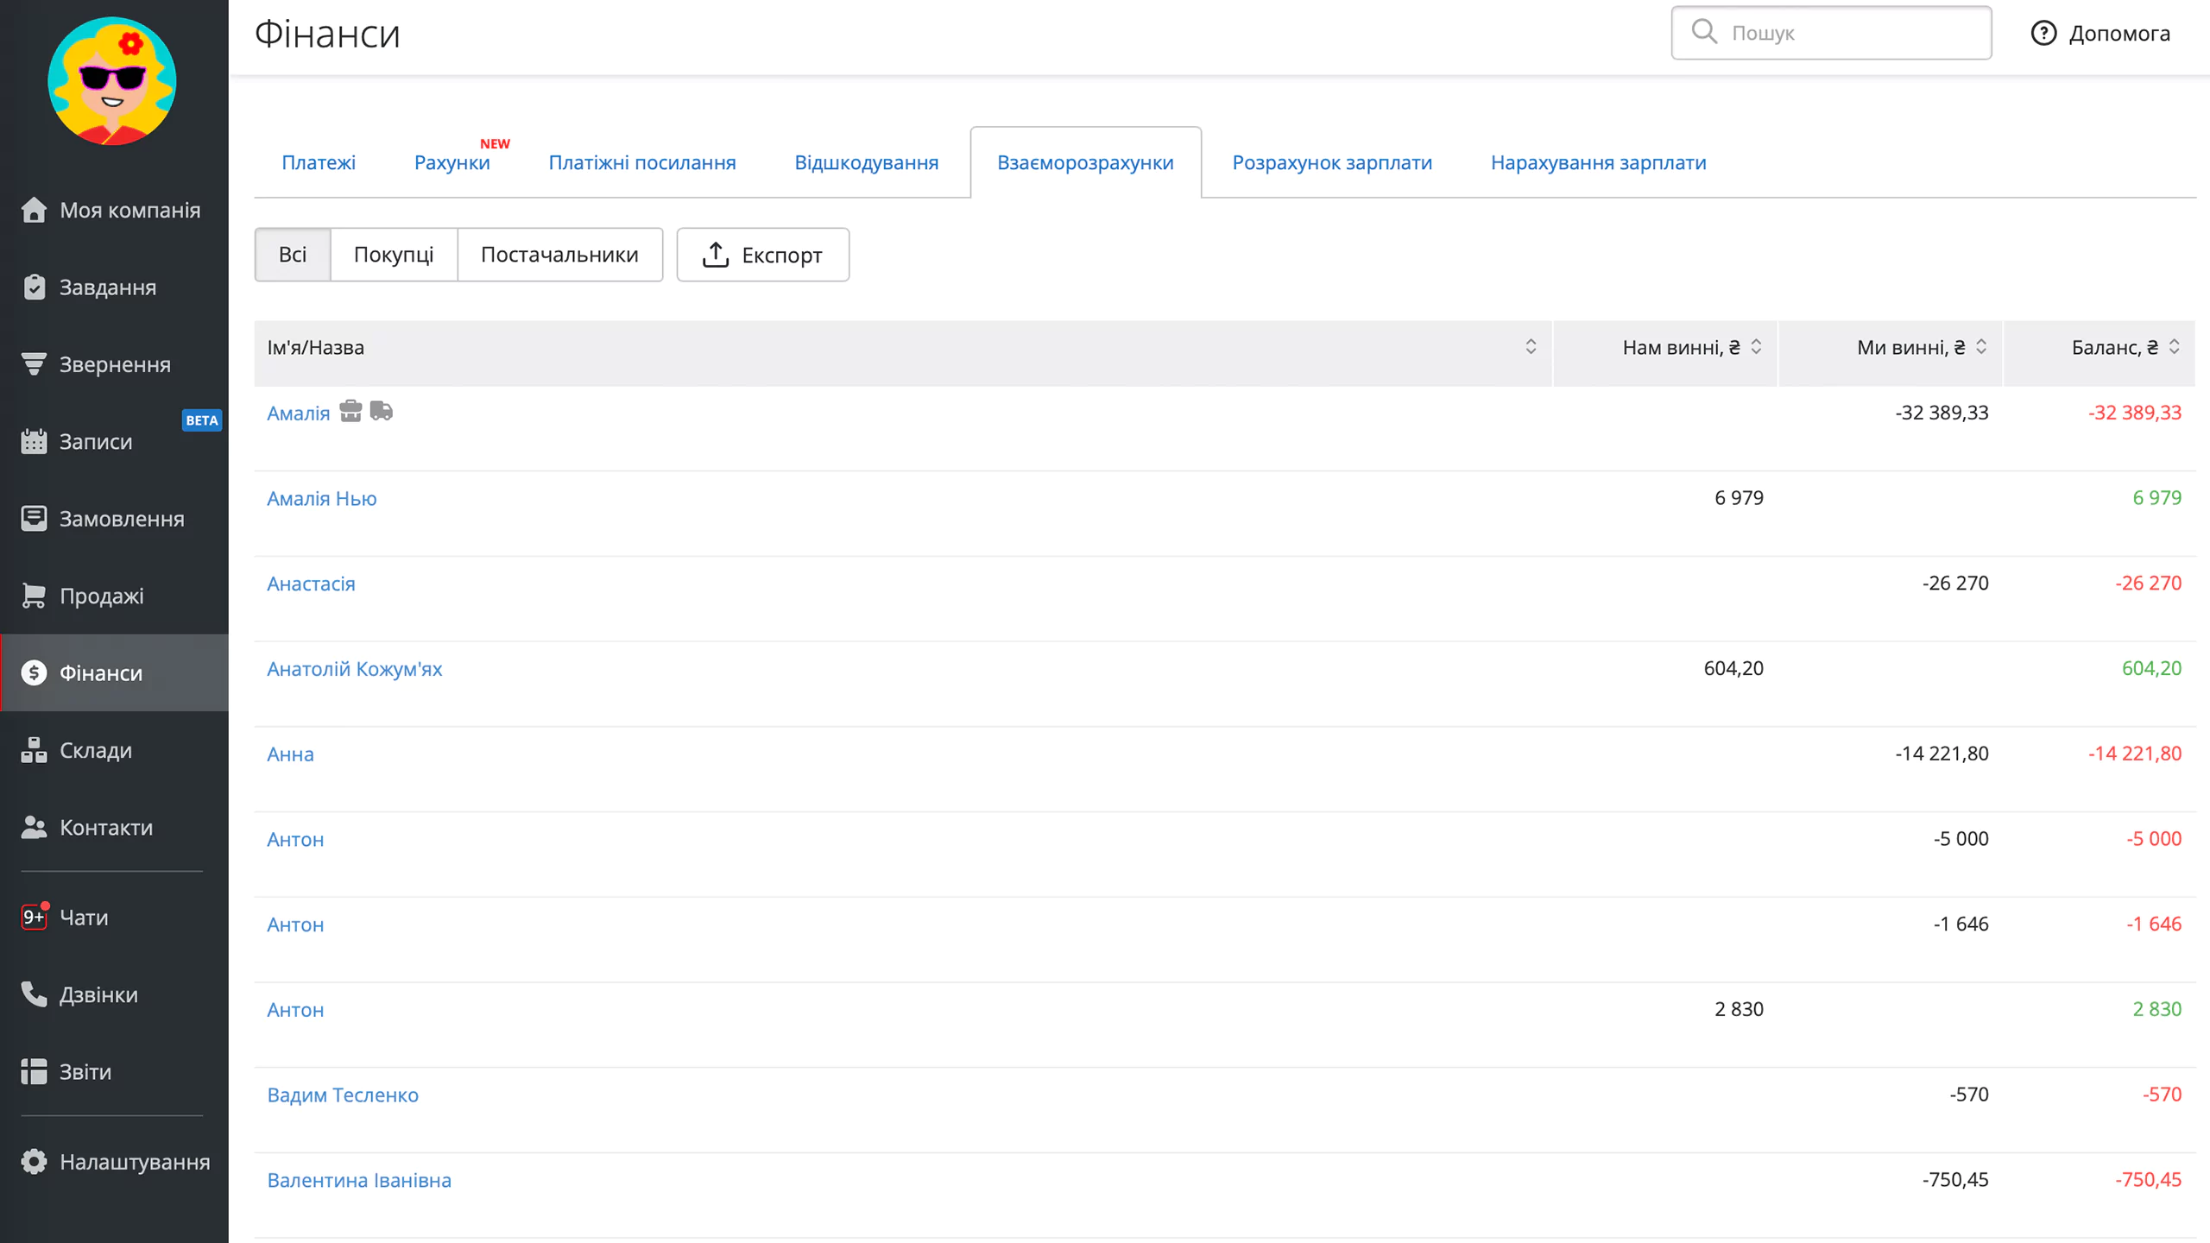Click the Пошук search field
The image size is (2210, 1243).
(1831, 33)
